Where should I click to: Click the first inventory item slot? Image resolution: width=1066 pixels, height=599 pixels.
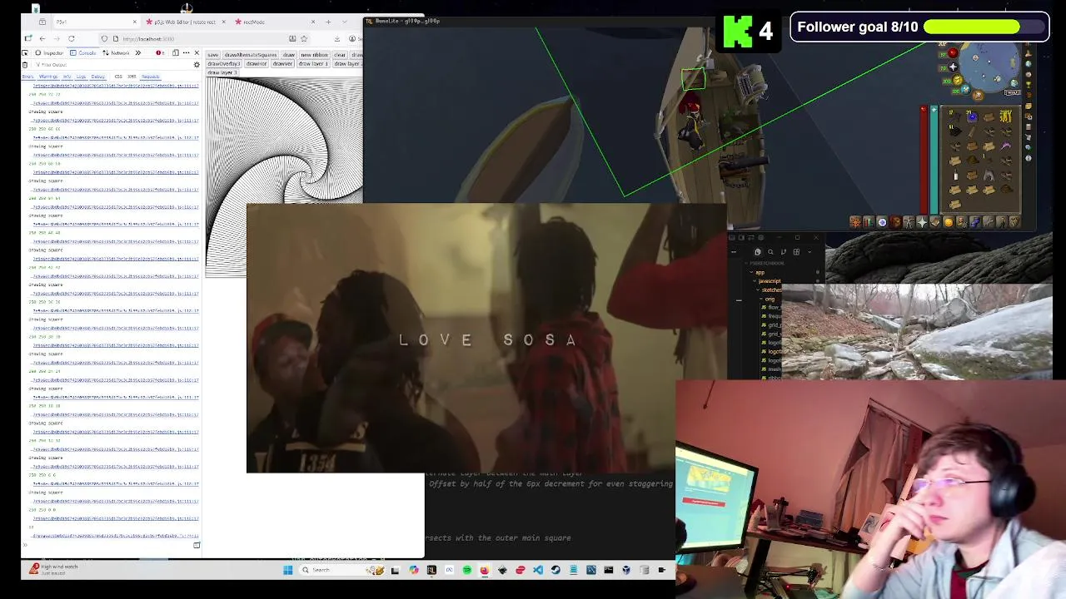(x=954, y=116)
